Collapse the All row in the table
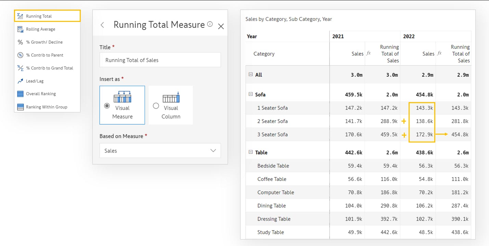 pos(251,74)
